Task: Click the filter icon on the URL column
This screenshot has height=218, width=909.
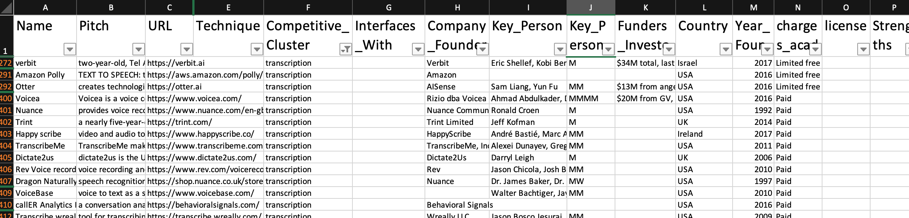Action: click(x=186, y=48)
